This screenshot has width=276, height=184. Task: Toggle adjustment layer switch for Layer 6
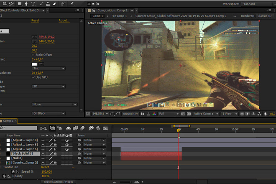coord(67,149)
